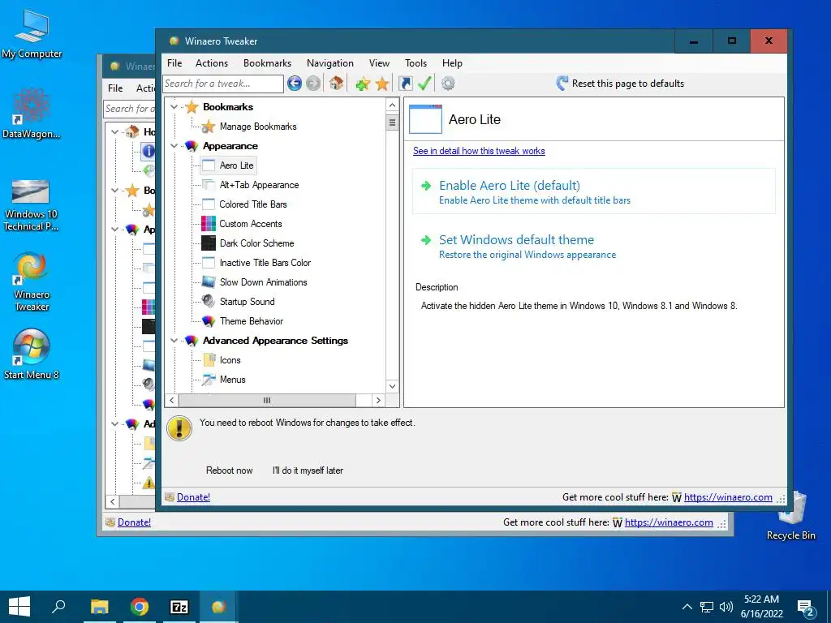Click the Search for a tweak field

(223, 84)
